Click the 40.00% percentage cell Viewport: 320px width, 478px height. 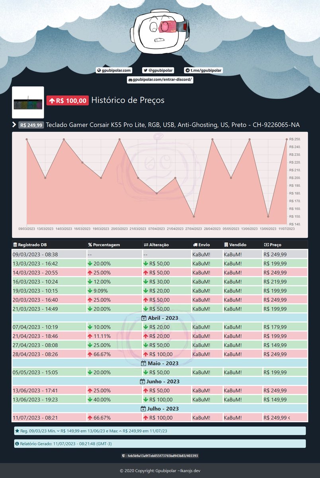(114, 400)
